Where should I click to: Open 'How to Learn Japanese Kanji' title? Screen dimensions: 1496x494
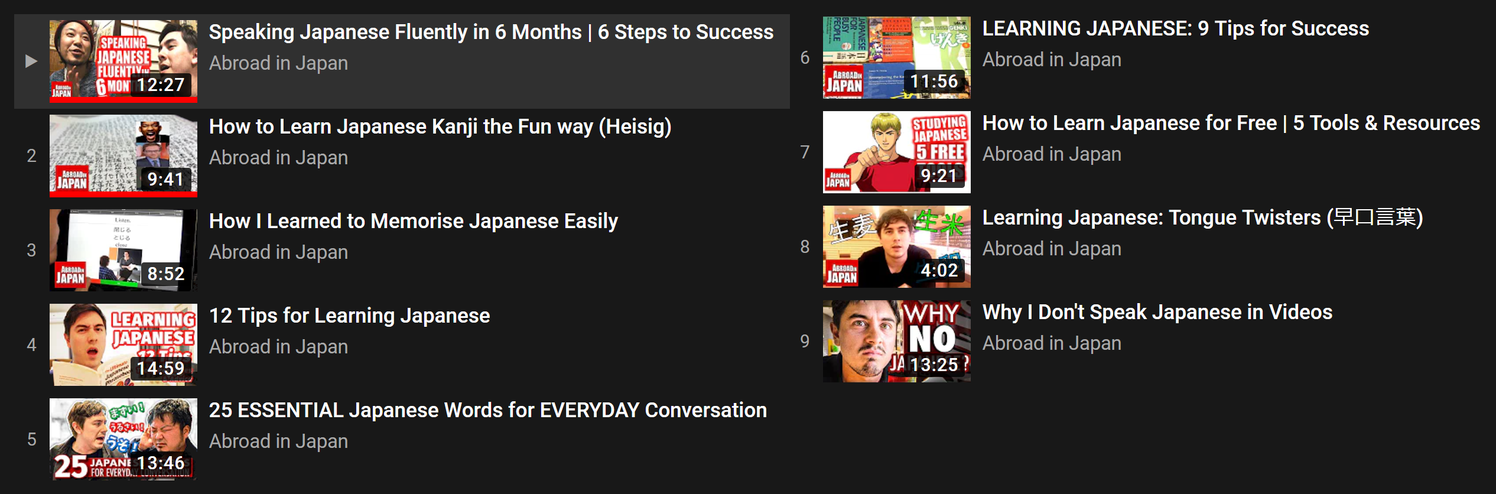point(440,126)
